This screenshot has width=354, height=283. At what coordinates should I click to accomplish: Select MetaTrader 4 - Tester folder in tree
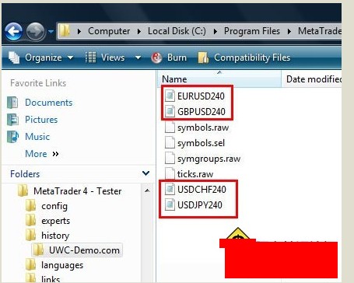click(78, 191)
